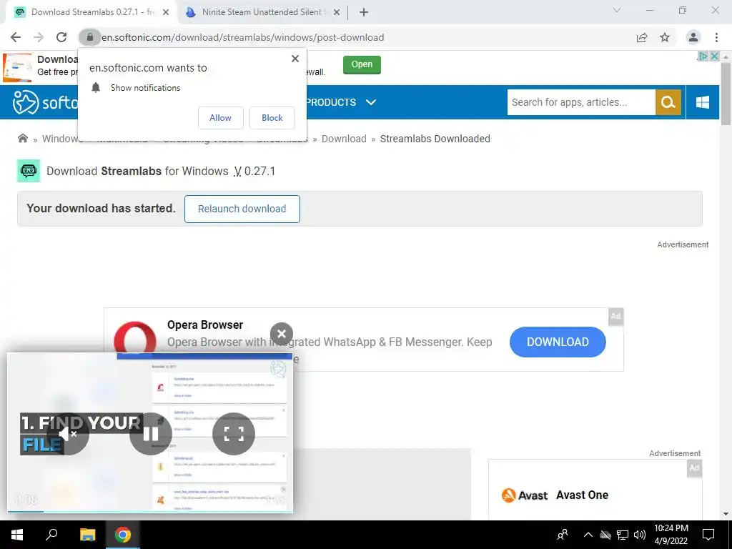
Task: Close the floating video player
Action: 282,334
